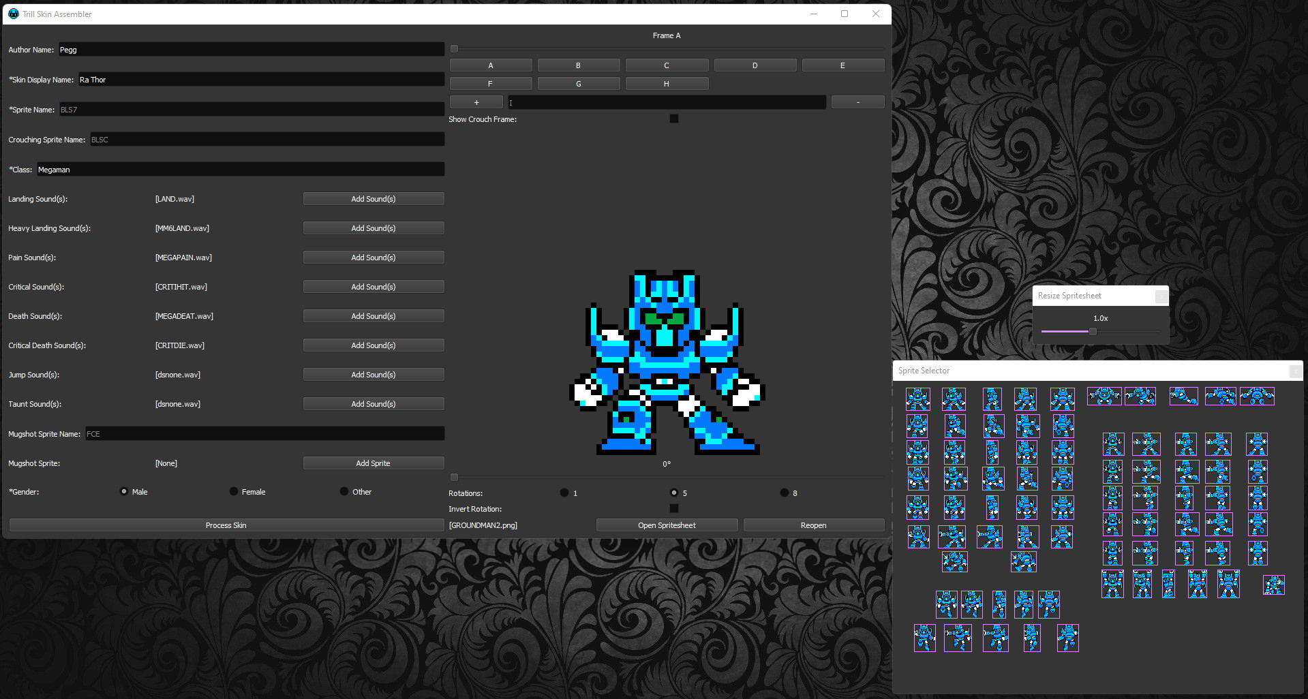The height and width of the screenshot is (699, 1308).
Task: Adjust the Resize Spritesheet scale slider
Action: click(1093, 331)
